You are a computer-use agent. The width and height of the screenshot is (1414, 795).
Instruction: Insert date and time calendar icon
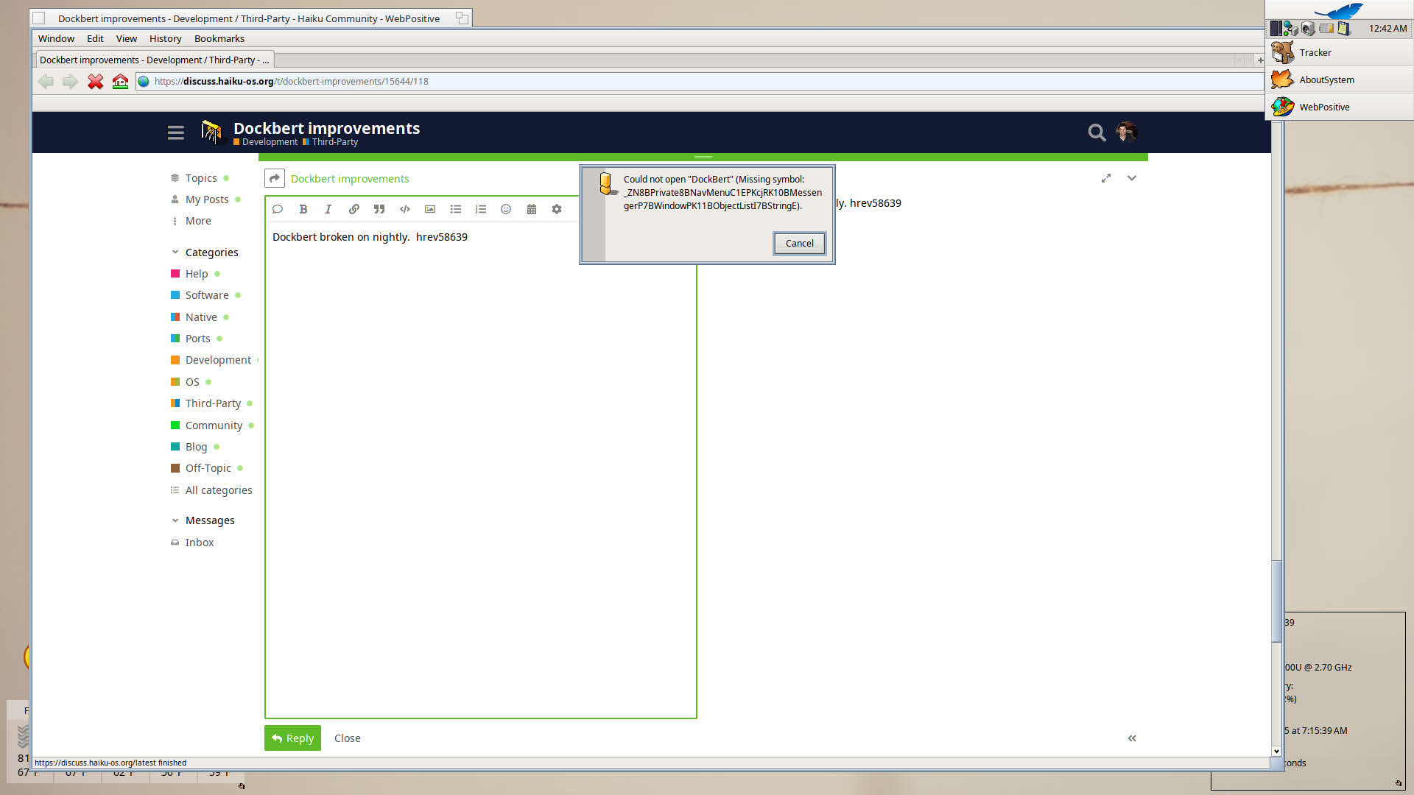tap(532, 209)
